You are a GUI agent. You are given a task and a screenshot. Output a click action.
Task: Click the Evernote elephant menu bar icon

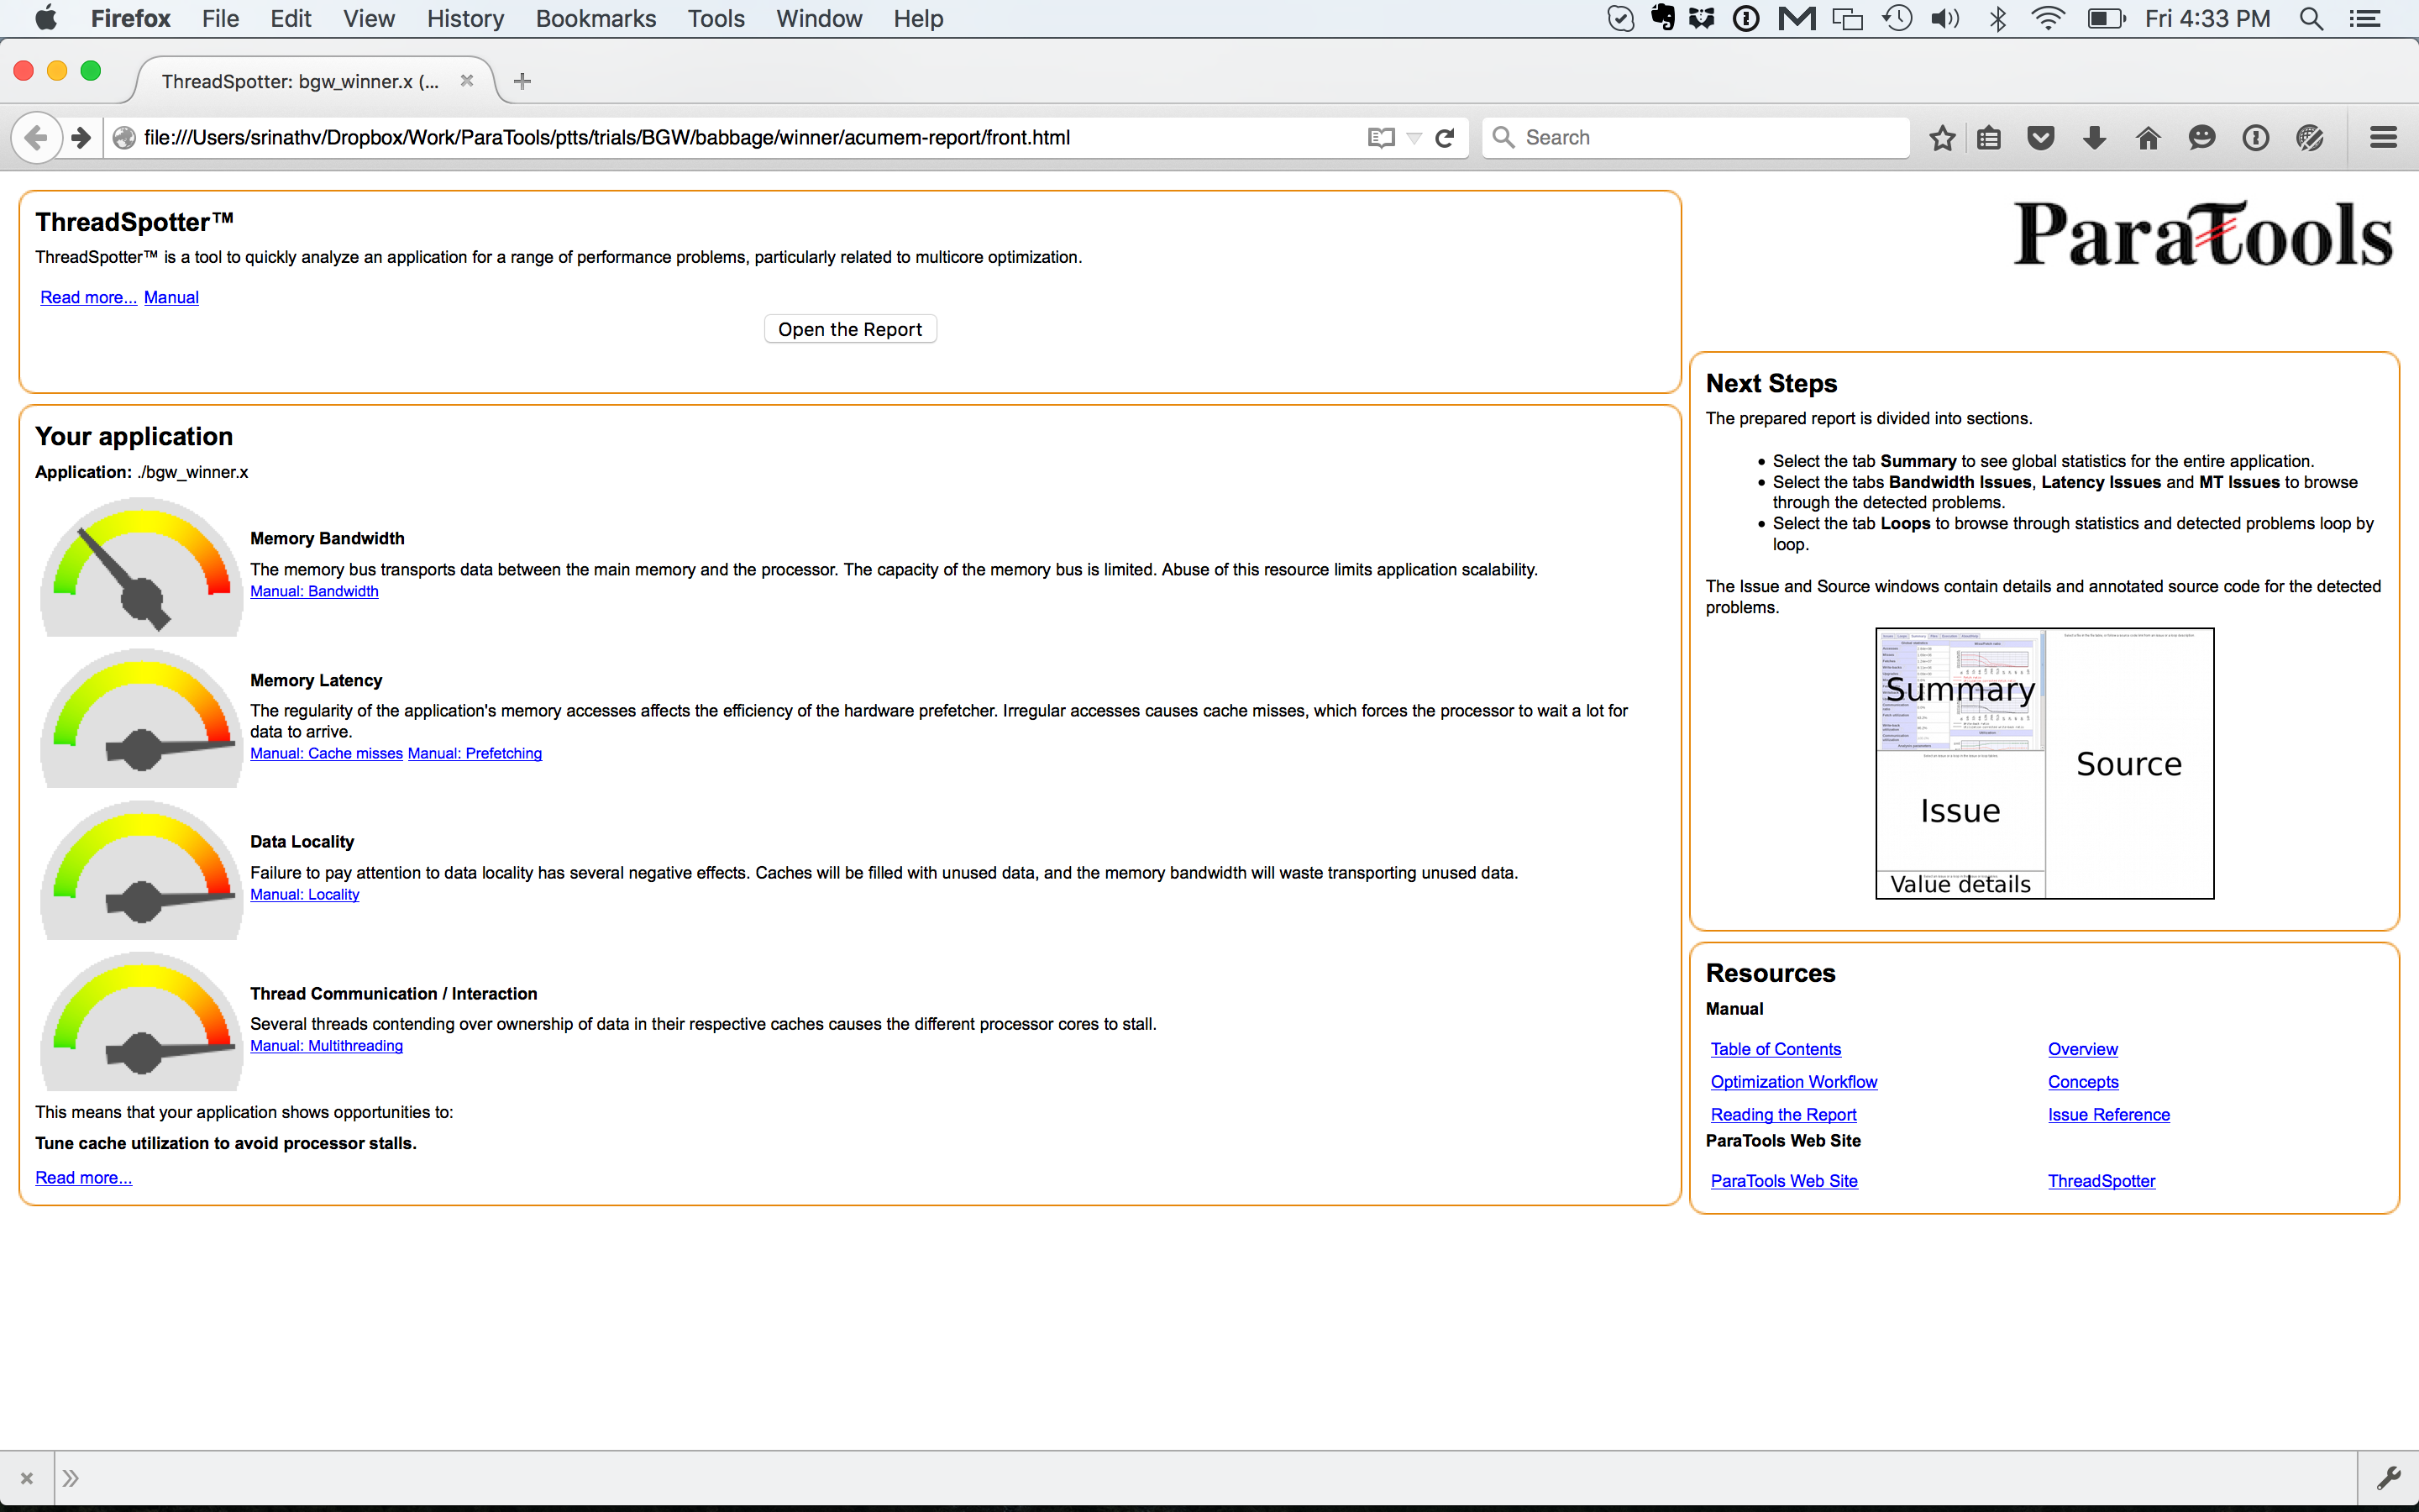click(x=1663, y=18)
